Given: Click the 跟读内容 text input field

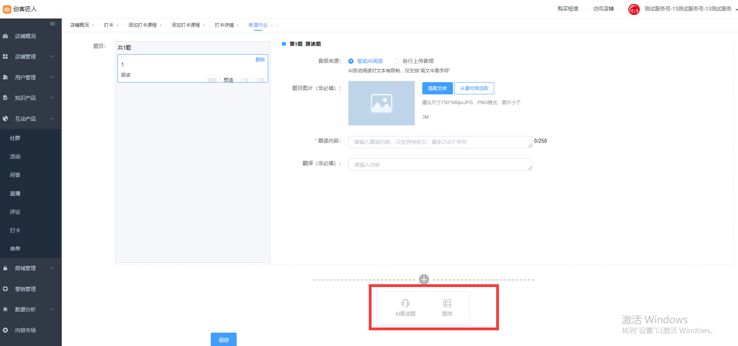Looking at the screenshot, I should pyautogui.click(x=440, y=142).
